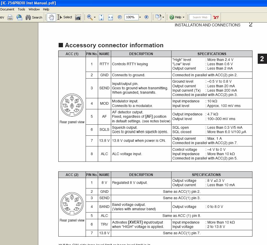This screenshot has width=267, height=245.
Task: Click 'Max. 1 A' specification text
Action: pyautogui.click(x=214, y=139)
